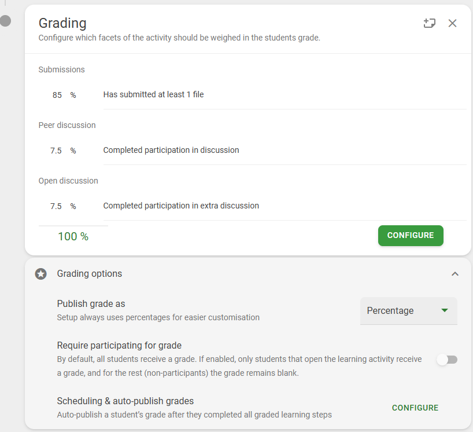Click the Submissions section label

tap(61, 69)
